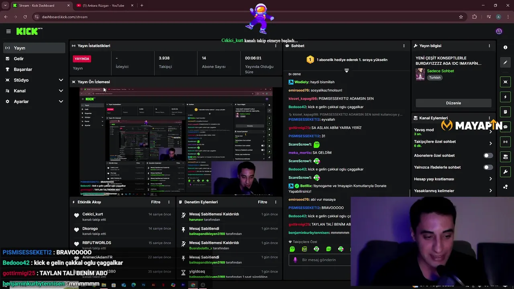
Task: Reload the page with browser refresh
Action: tap(25, 17)
